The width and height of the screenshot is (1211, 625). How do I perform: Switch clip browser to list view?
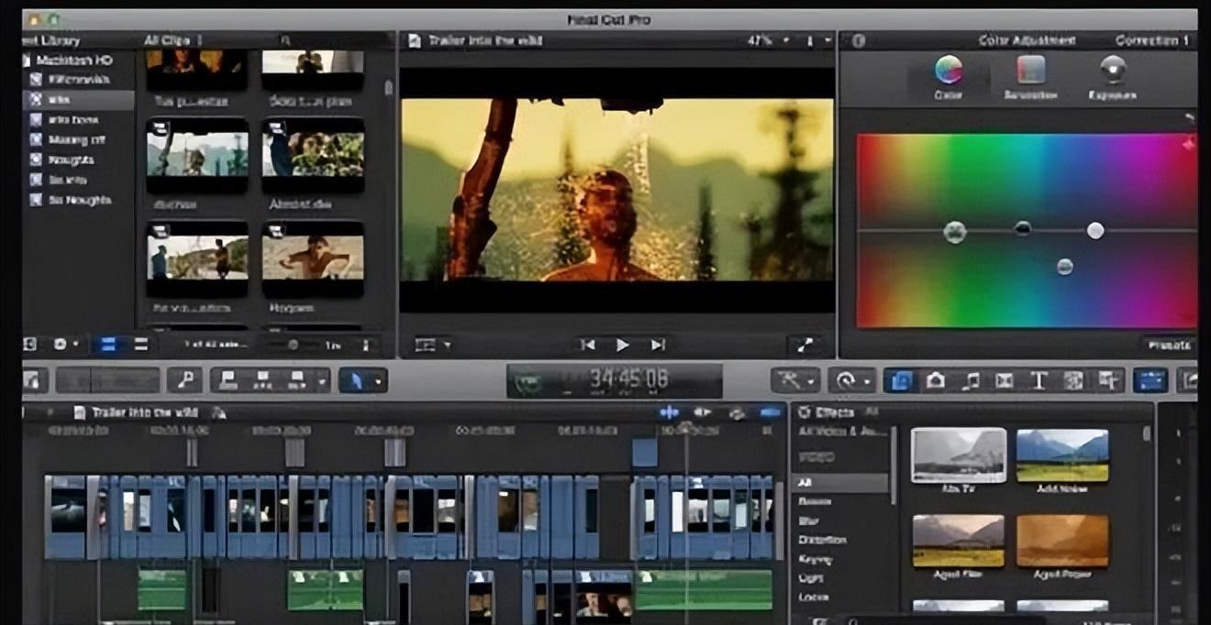[x=140, y=345]
